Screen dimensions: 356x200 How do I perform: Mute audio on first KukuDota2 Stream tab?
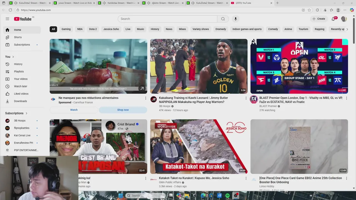[16, 3]
